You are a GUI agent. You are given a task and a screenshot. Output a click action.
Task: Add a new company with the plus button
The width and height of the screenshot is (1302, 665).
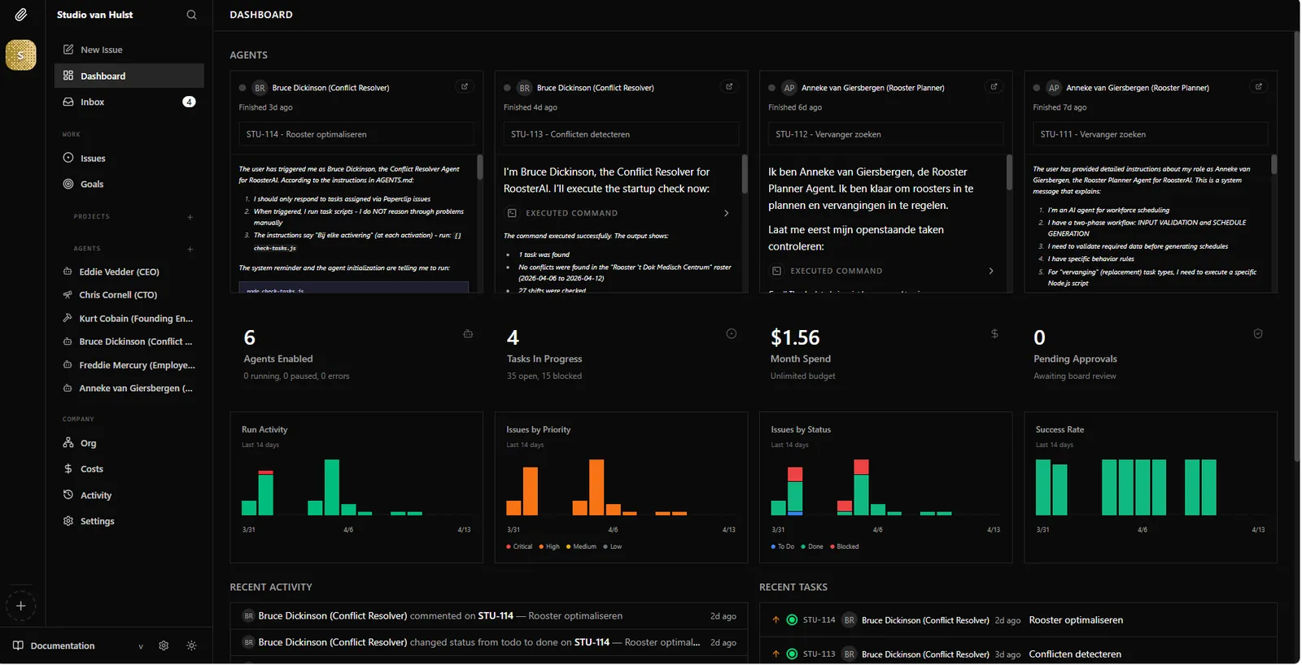(21, 606)
